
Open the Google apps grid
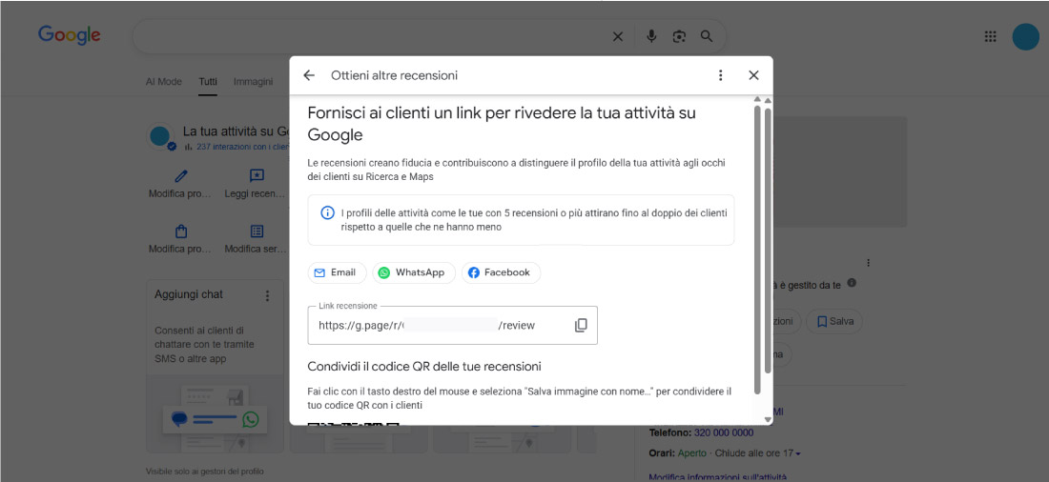(990, 36)
